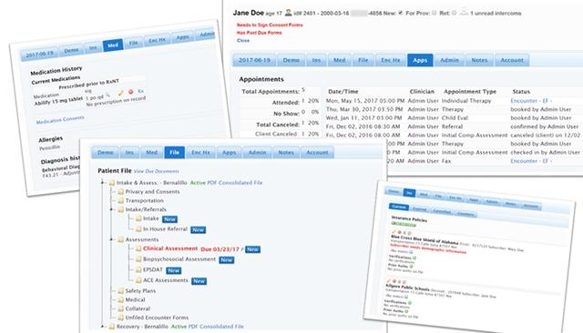Click the pencil edit icon for Abilify medication
Viewport: 583px width, 333px height.
[x=120, y=93]
